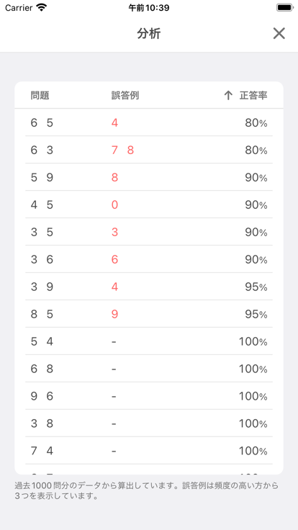Select the row for problem 3 5

click(x=149, y=232)
